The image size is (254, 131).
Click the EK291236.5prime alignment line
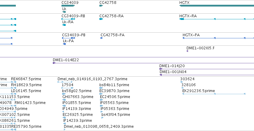pos(214,94)
